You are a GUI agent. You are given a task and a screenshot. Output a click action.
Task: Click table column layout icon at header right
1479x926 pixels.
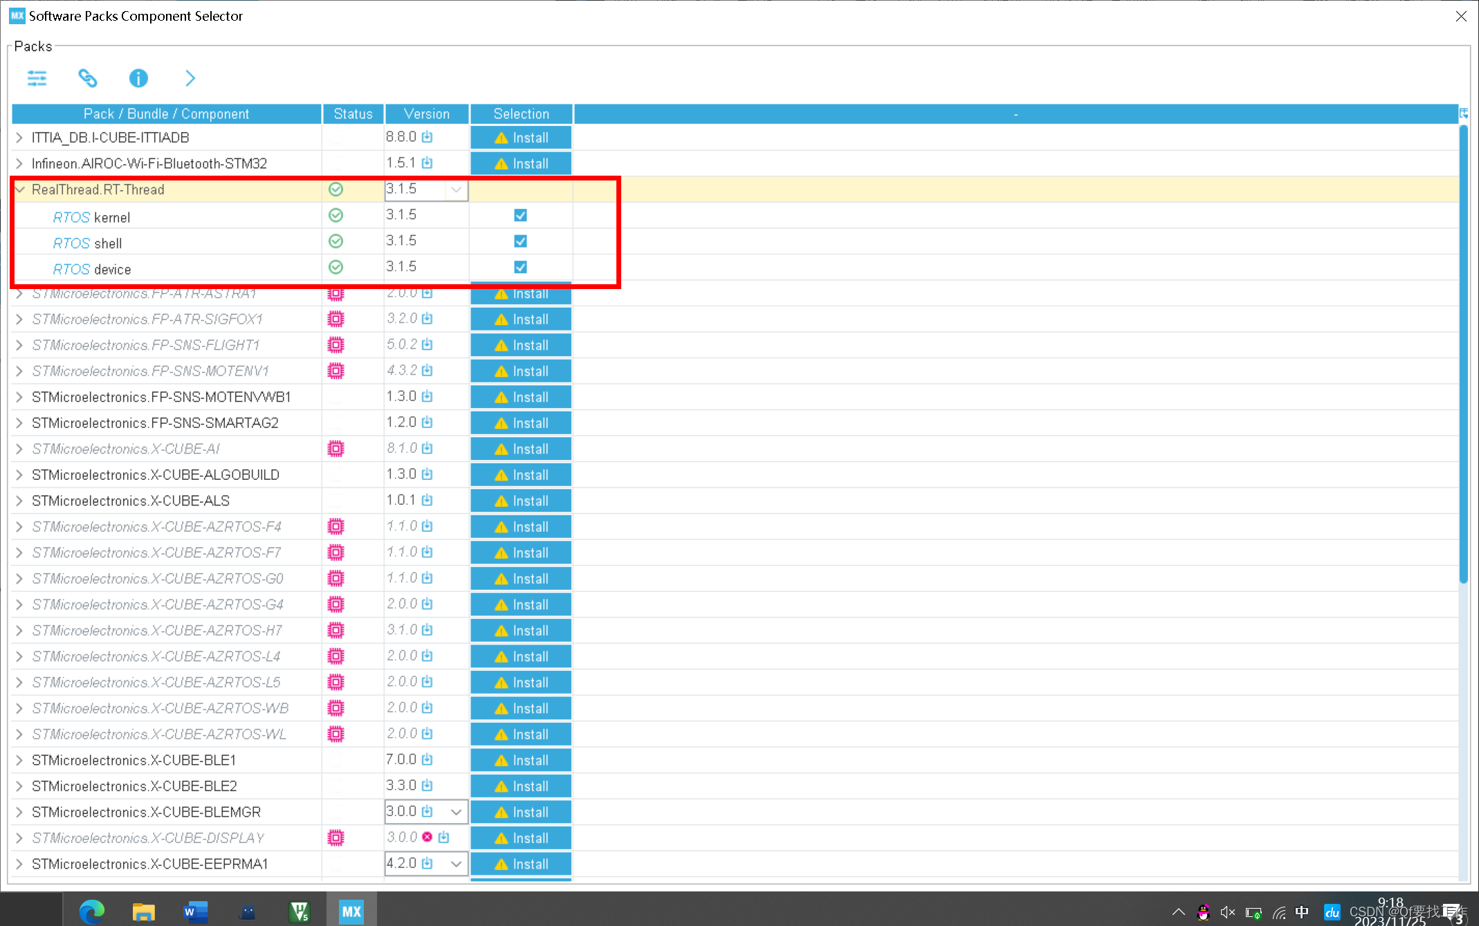pos(1464,113)
